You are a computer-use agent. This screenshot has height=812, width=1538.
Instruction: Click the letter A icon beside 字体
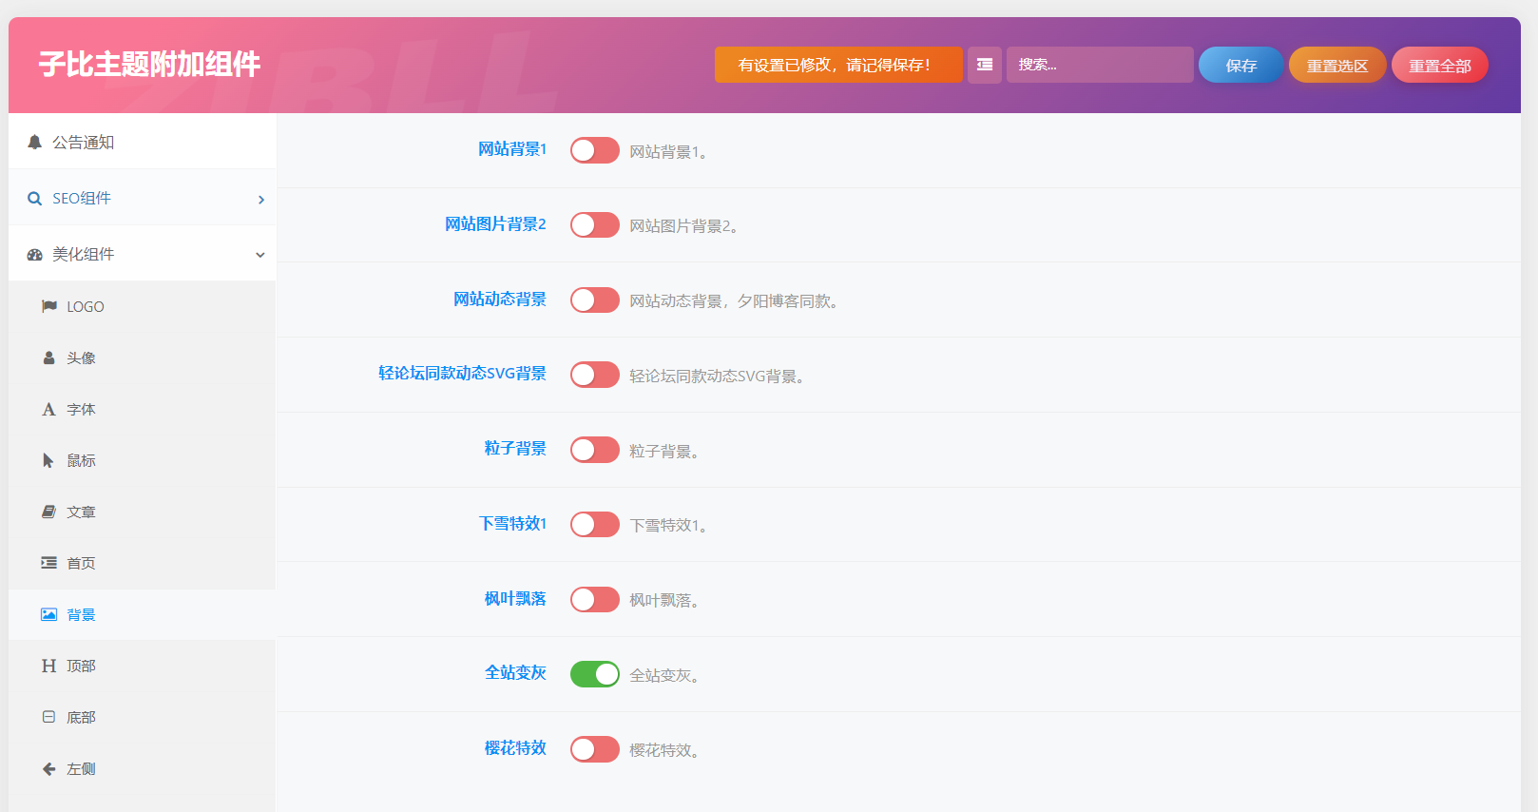[x=49, y=409]
